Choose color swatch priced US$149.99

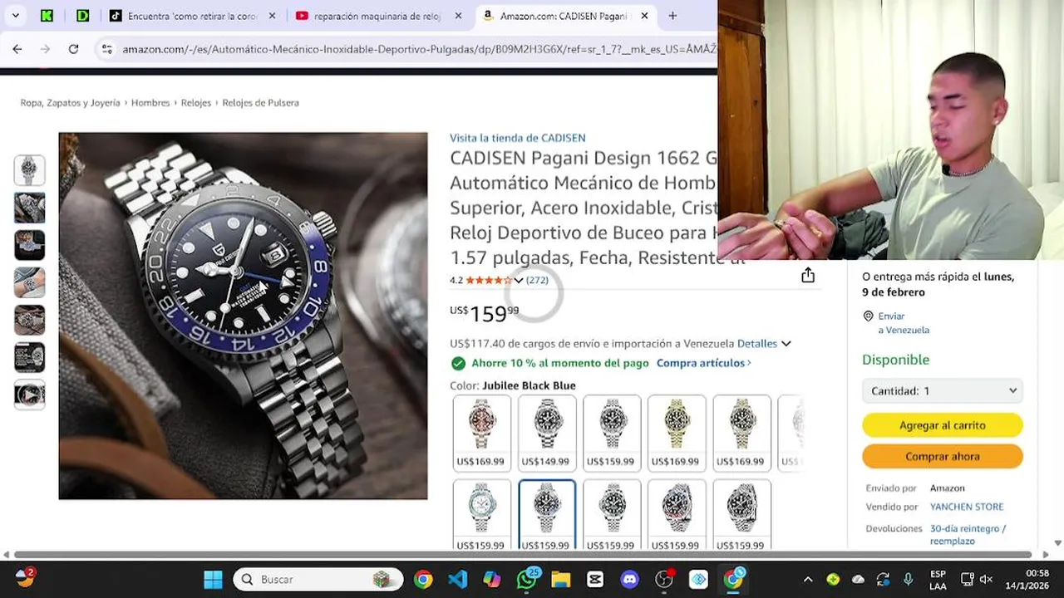click(547, 433)
